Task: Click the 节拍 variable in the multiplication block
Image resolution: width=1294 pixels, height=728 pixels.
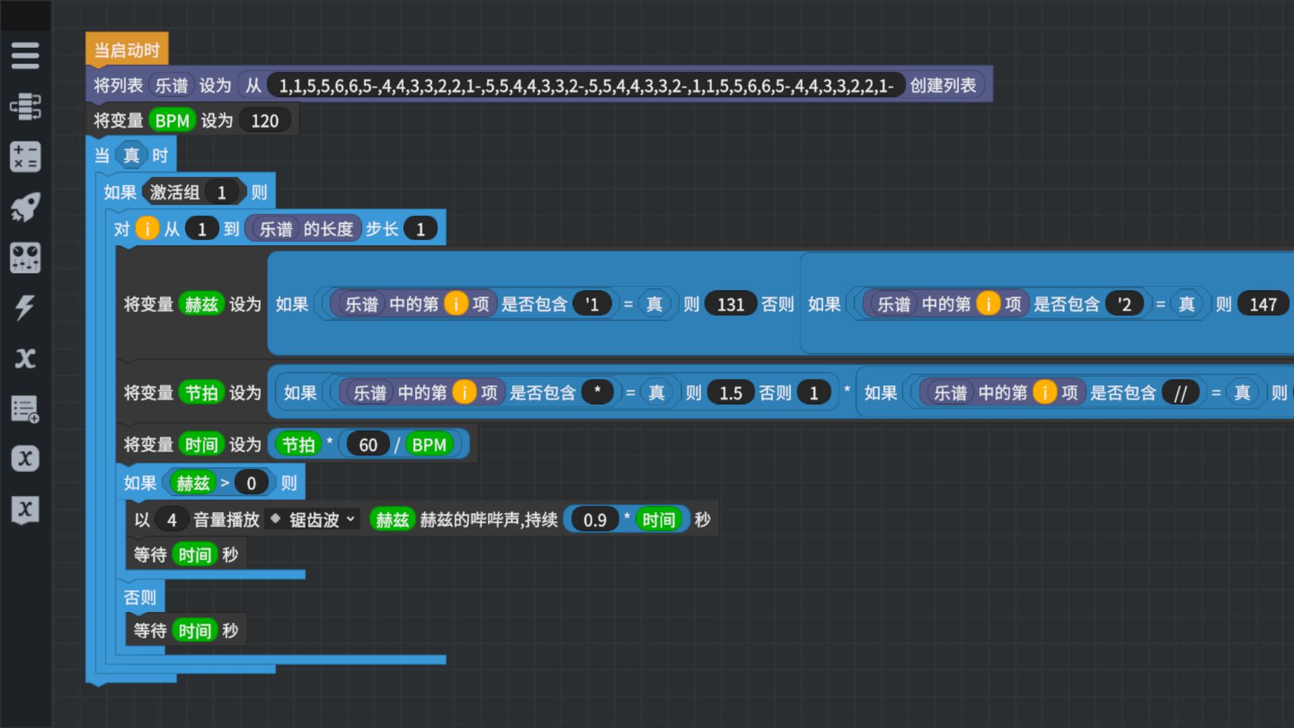Action: tap(299, 445)
